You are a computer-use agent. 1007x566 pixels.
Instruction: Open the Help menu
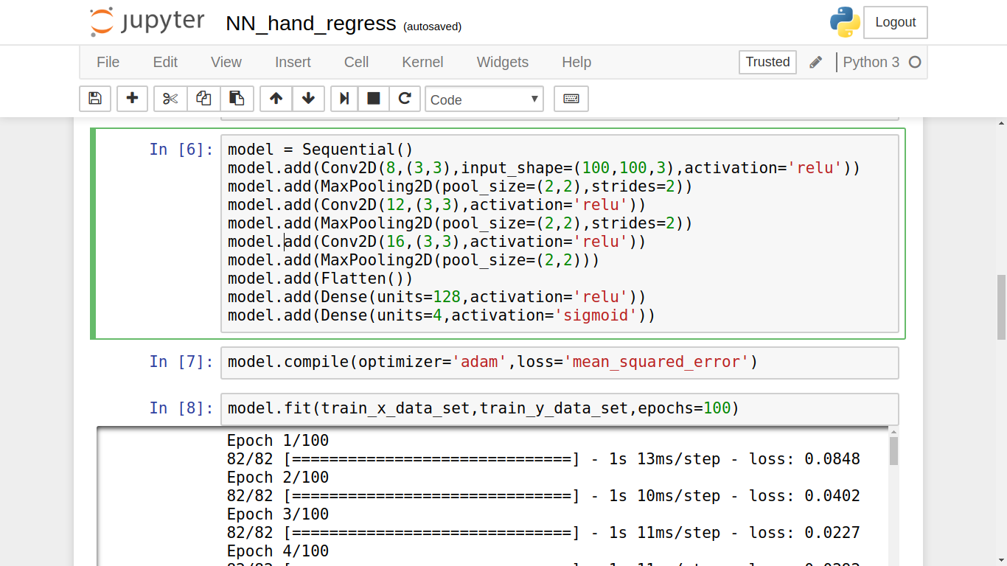click(x=576, y=63)
